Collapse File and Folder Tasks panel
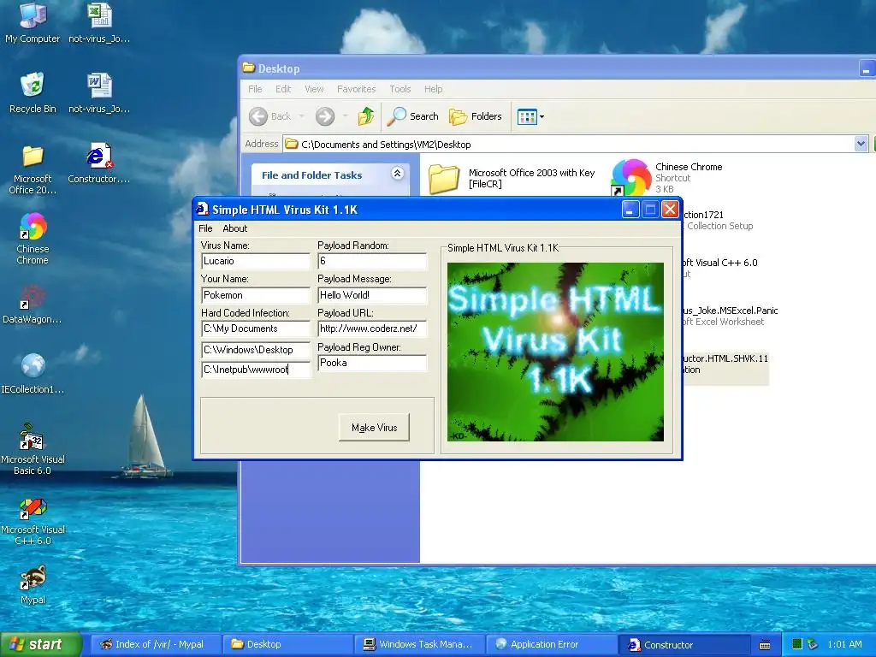This screenshot has width=876, height=657. click(397, 174)
